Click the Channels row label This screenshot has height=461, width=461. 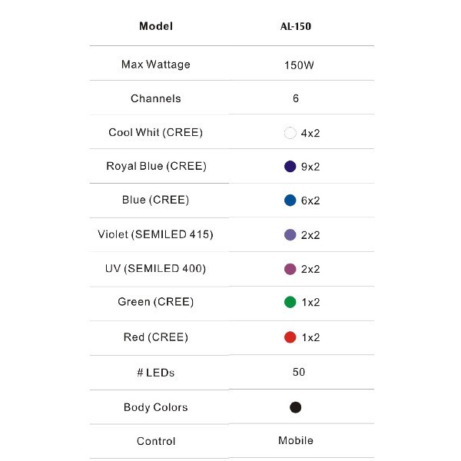(156, 98)
